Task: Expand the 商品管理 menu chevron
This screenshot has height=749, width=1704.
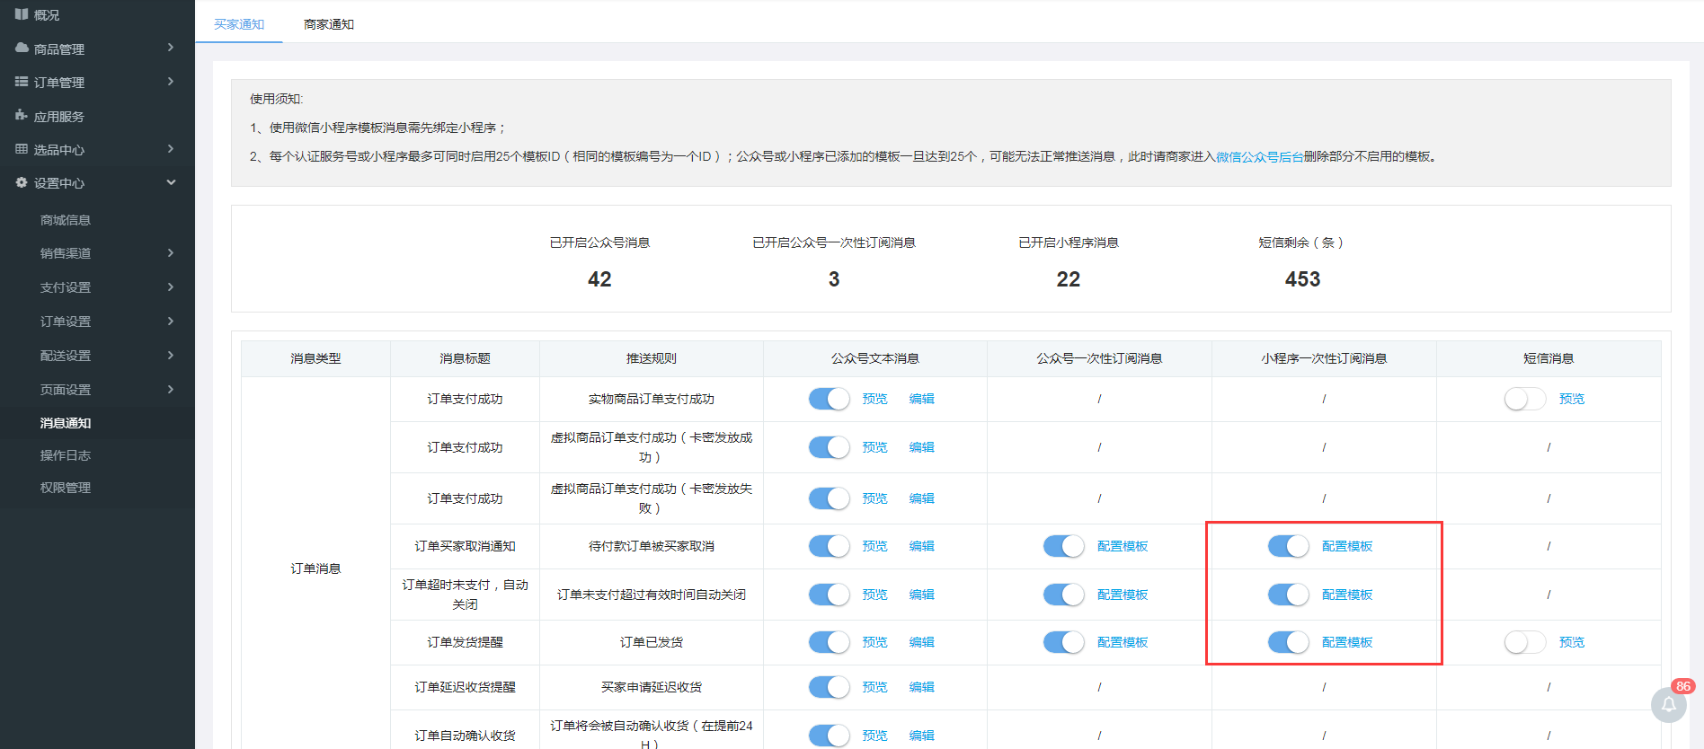Action: point(171,48)
